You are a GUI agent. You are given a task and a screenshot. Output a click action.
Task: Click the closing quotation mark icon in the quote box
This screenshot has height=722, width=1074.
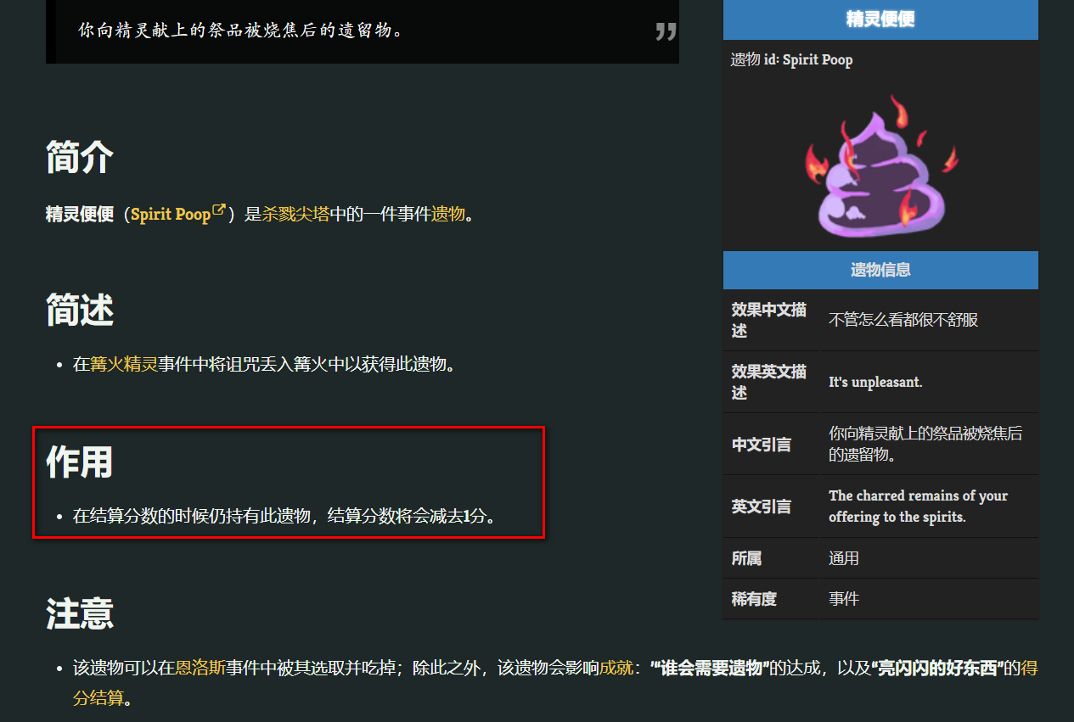666,31
